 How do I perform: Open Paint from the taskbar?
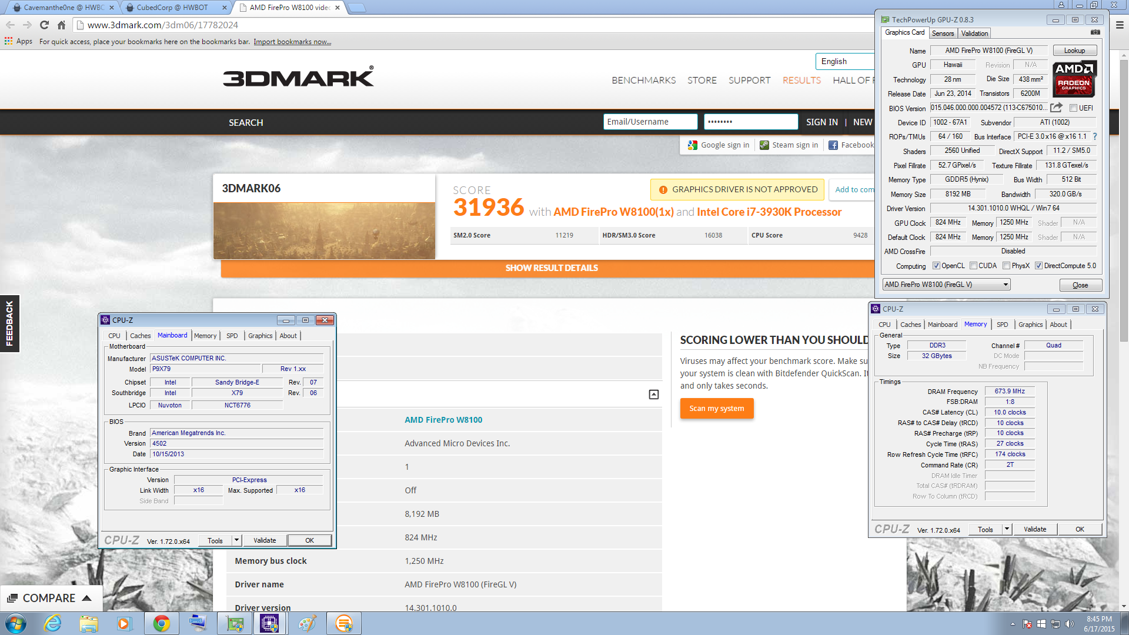(306, 623)
